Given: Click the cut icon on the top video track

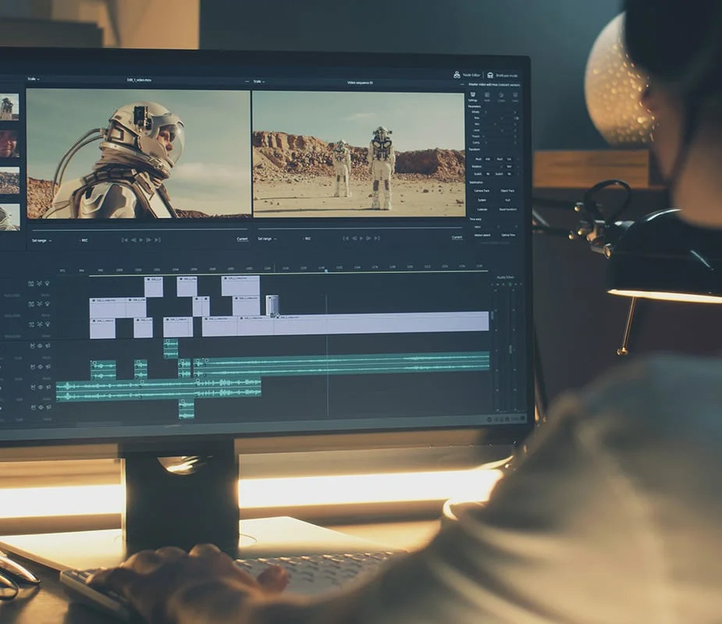Looking at the screenshot, I should (x=39, y=283).
